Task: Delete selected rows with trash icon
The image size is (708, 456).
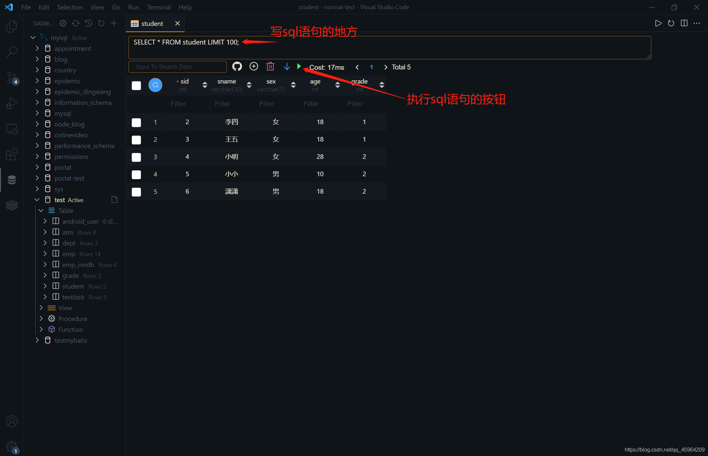Action: (x=270, y=66)
